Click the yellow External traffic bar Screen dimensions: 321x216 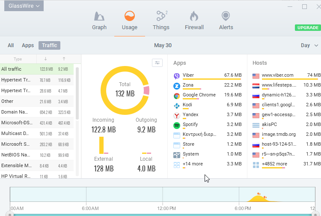[101, 145]
